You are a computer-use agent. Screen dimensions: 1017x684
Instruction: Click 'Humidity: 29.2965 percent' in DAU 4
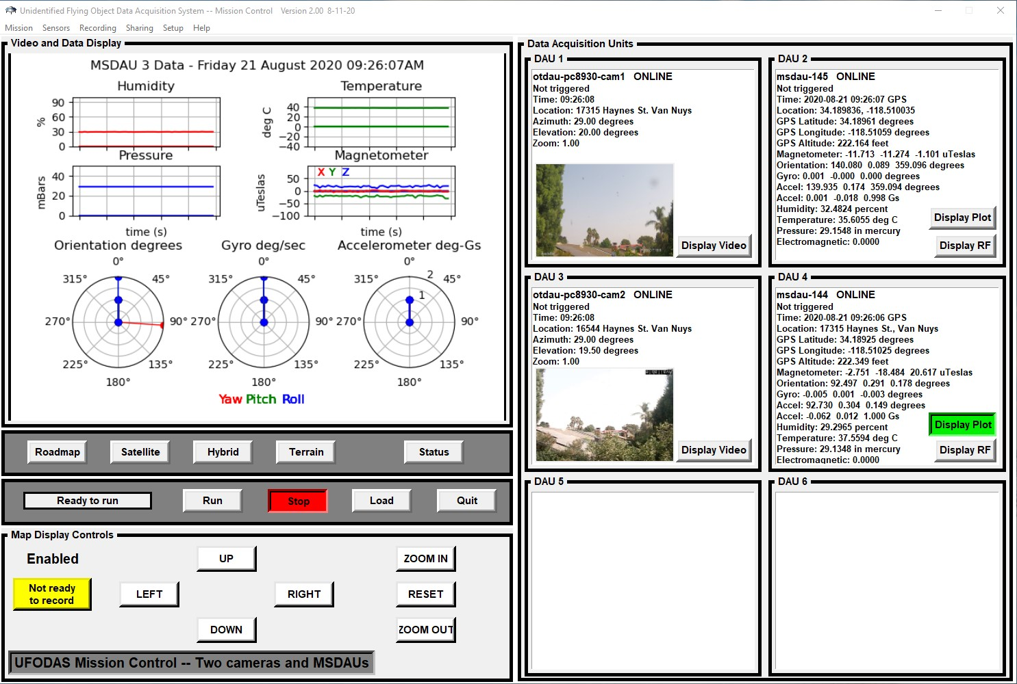(x=832, y=428)
